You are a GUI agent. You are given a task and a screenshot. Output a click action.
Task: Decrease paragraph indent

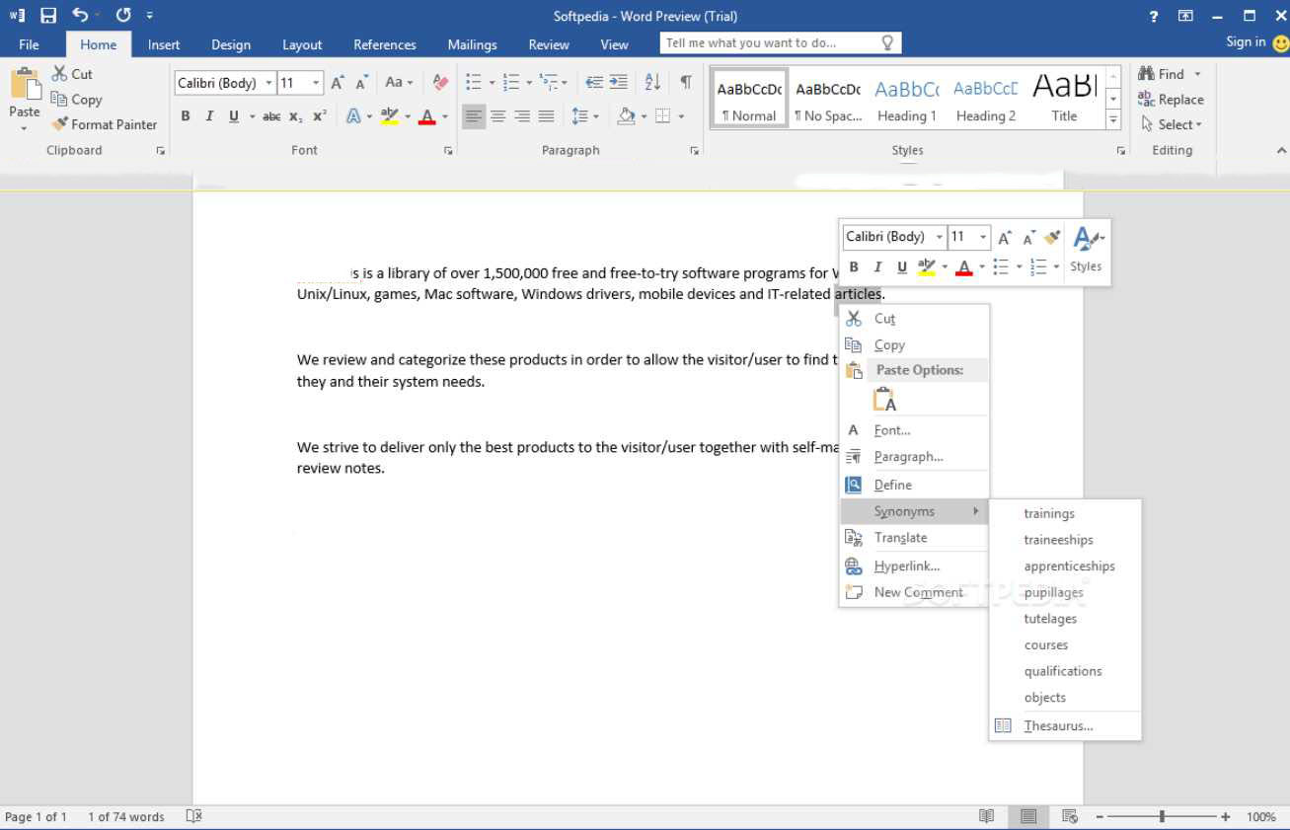pyautogui.click(x=594, y=83)
